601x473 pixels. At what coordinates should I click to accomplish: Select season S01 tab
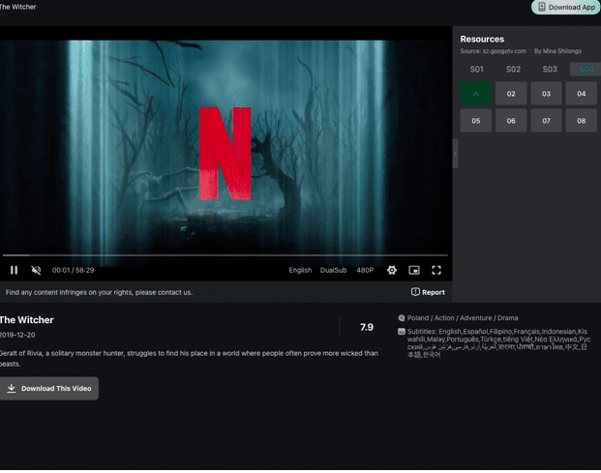[x=476, y=70]
